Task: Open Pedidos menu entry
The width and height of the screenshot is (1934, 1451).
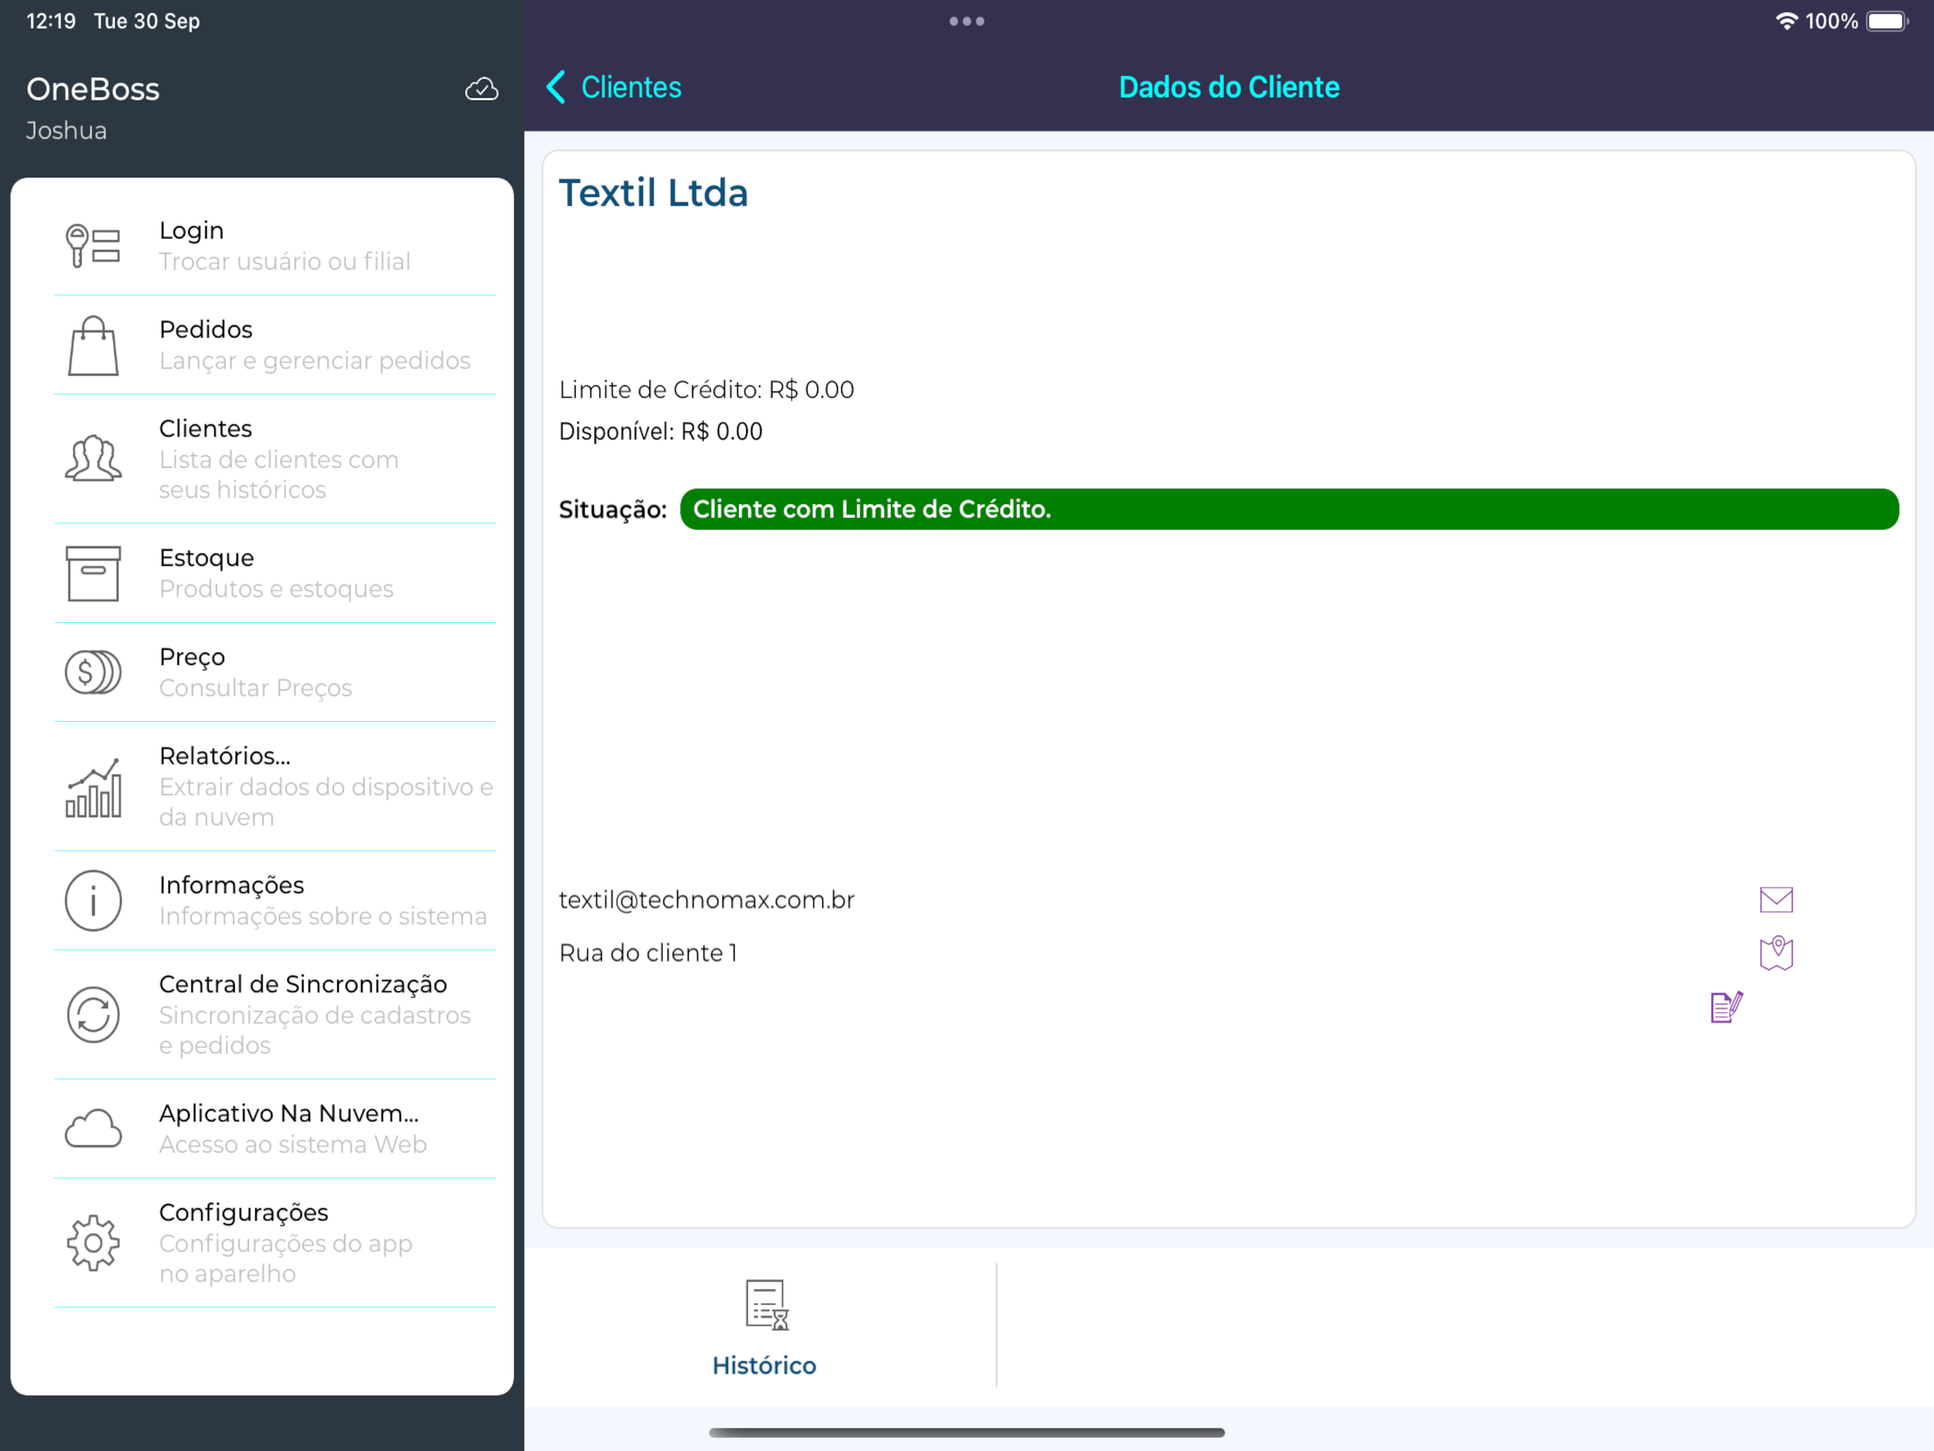Action: point(275,345)
